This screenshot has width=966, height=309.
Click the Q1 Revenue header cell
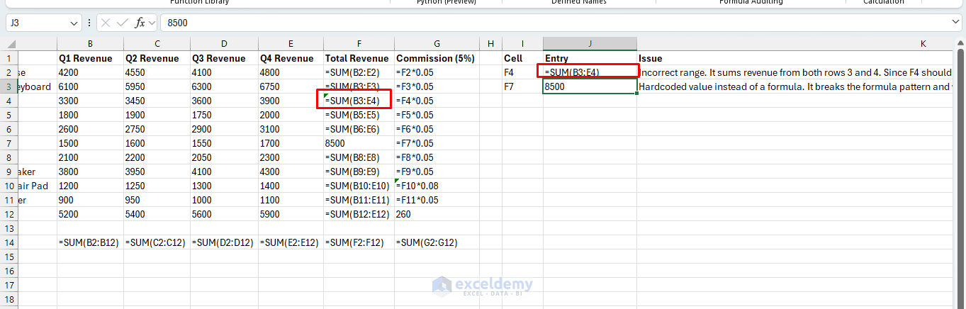pos(90,58)
